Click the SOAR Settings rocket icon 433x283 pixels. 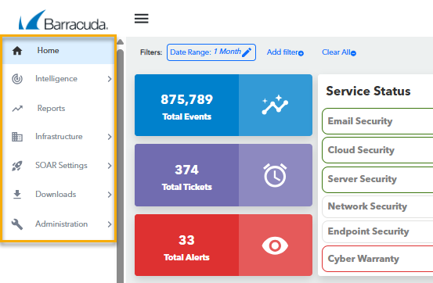[x=17, y=166]
